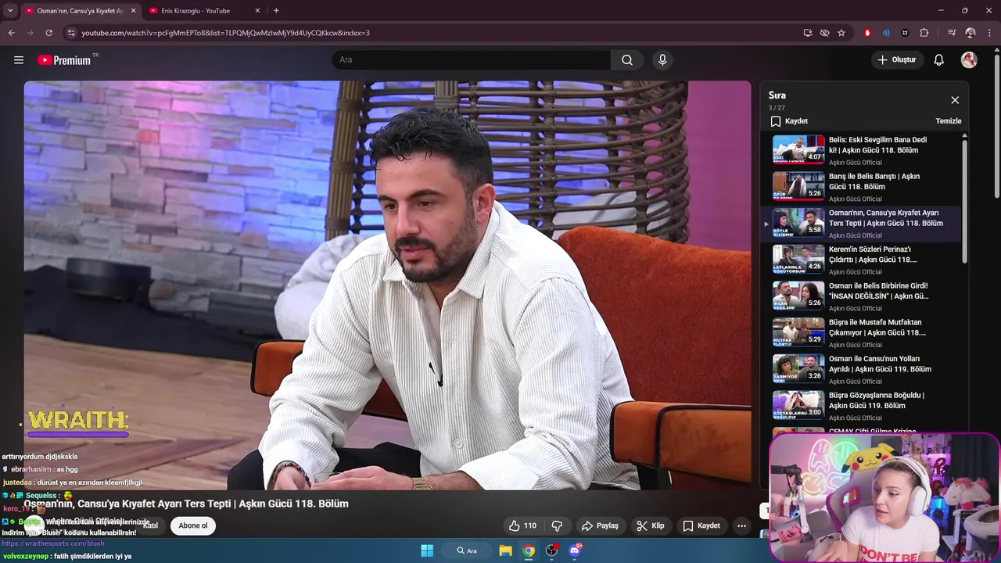Click the install app icon in address bar
Viewport: 1001px width, 563px height.
[x=808, y=33]
